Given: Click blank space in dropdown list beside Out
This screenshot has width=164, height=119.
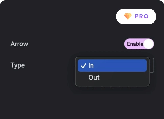Looking at the screenshot, I should [124, 77].
